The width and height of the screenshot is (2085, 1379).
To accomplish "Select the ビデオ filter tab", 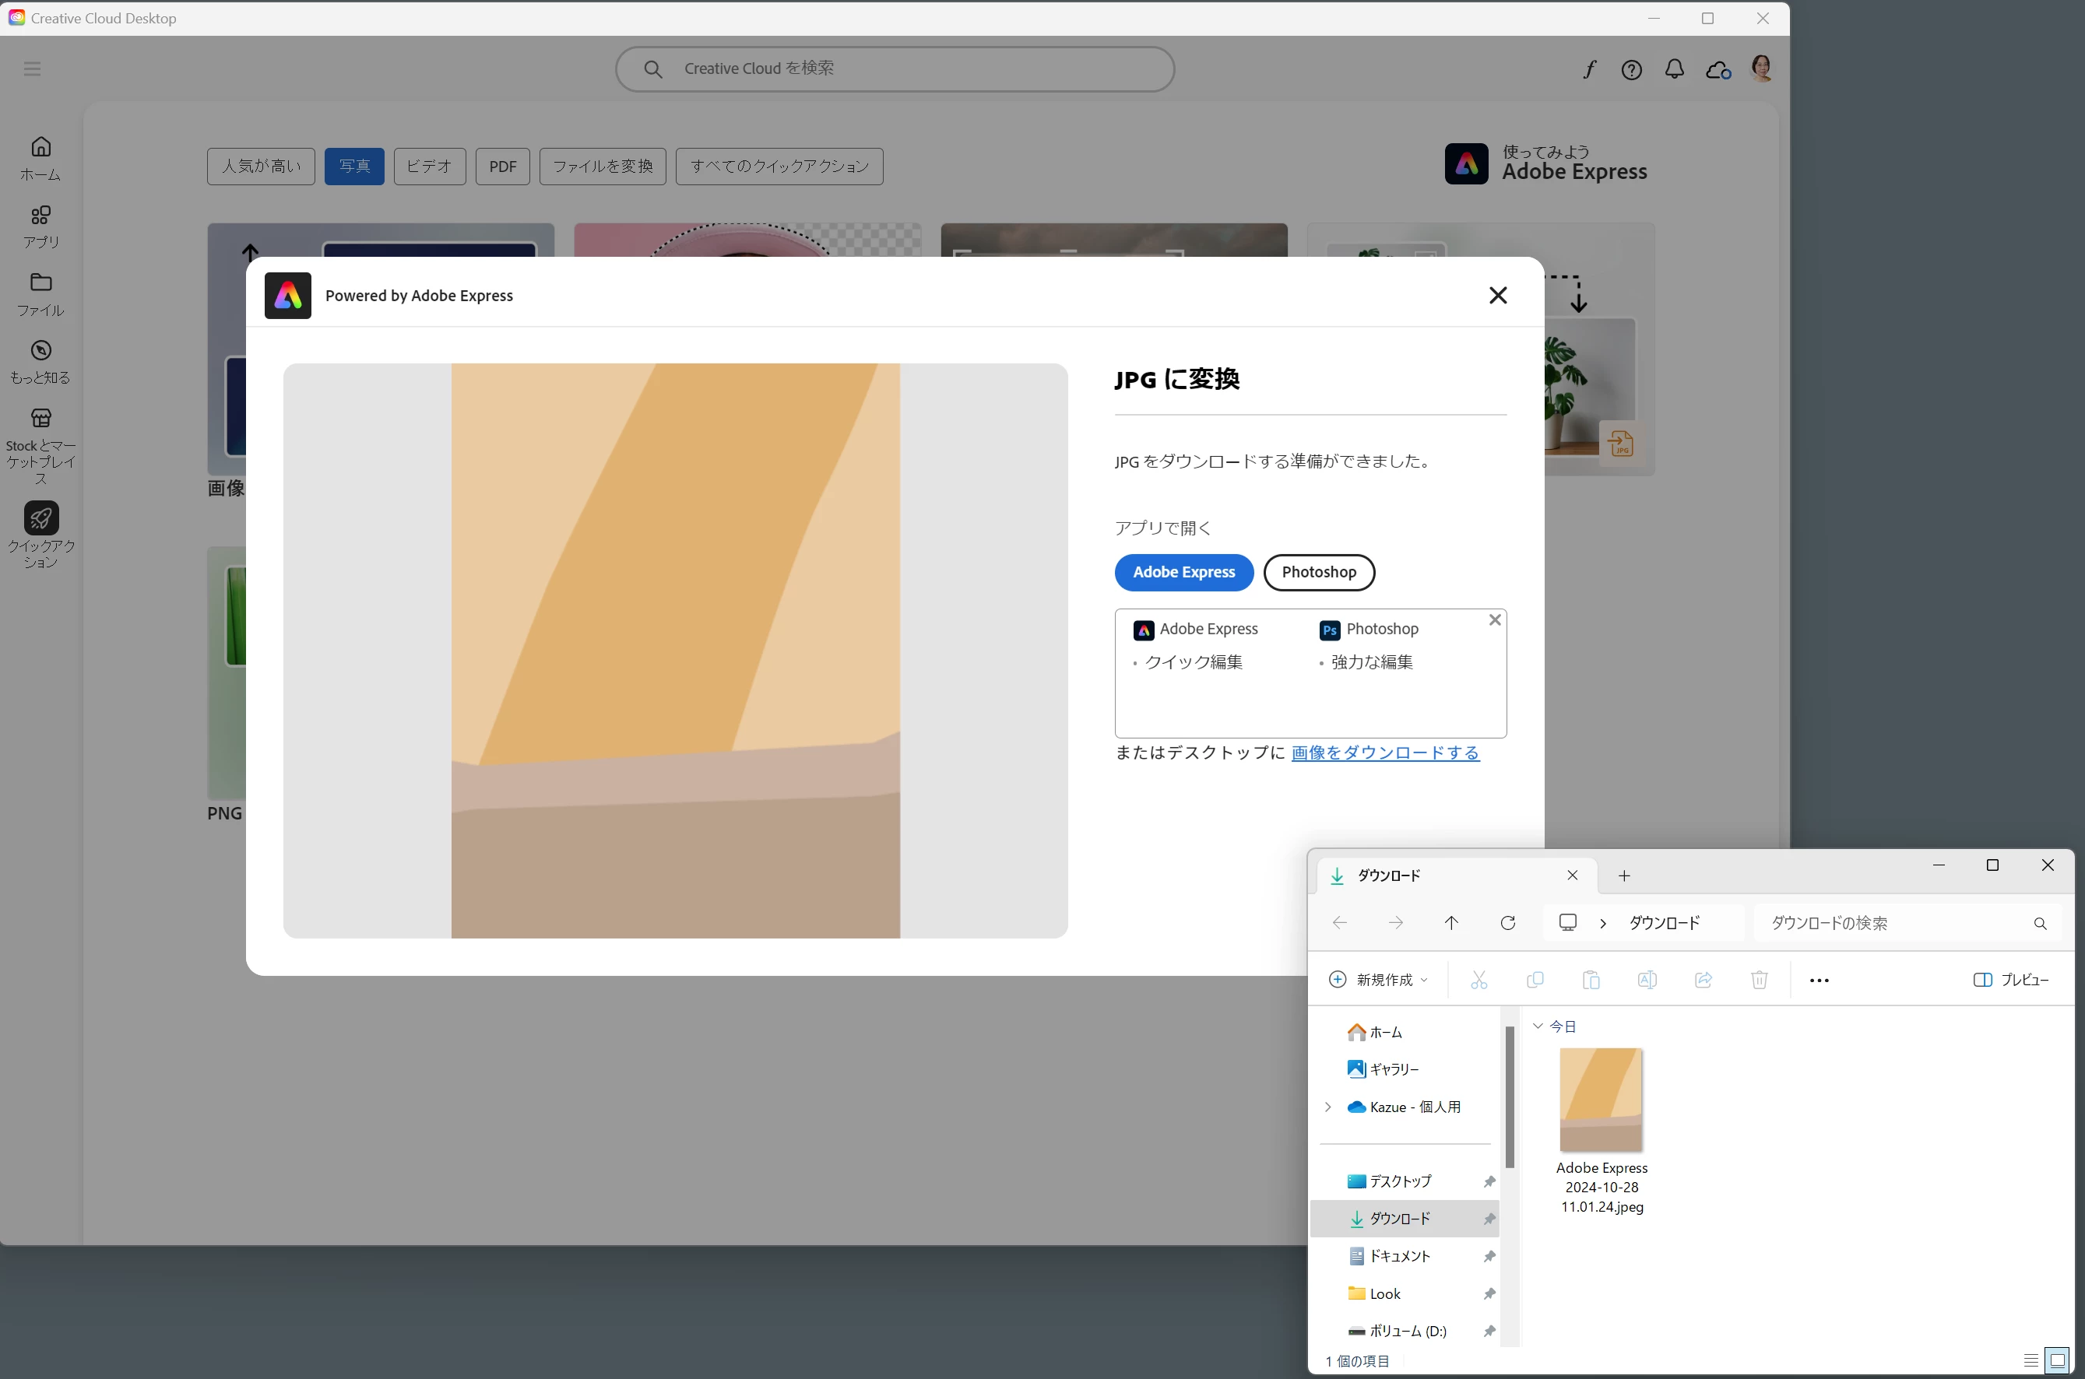I will [x=429, y=167].
